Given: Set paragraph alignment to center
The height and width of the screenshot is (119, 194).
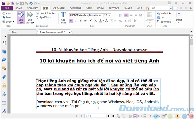Looking at the screenshot, I should 131,15.
